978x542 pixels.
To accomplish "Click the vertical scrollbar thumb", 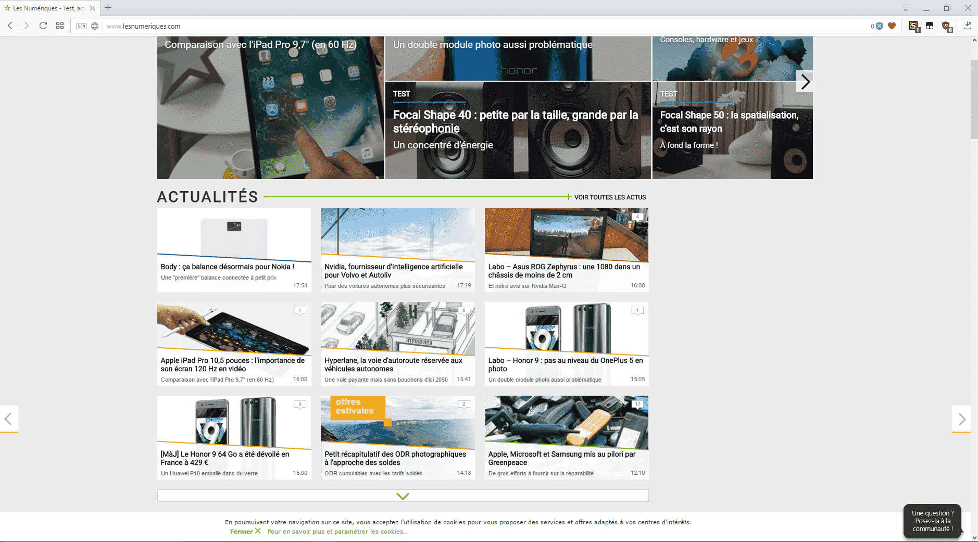I will pyautogui.click(x=974, y=99).
